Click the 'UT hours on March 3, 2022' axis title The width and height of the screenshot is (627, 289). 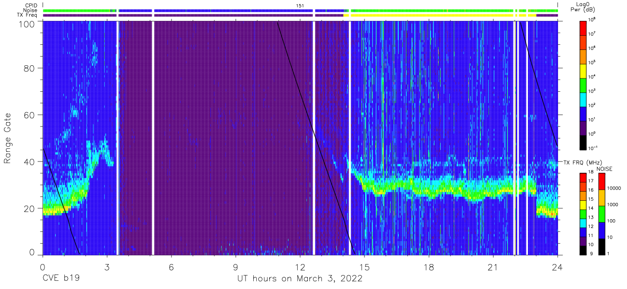pyautogui.click(x=300, y=279)
